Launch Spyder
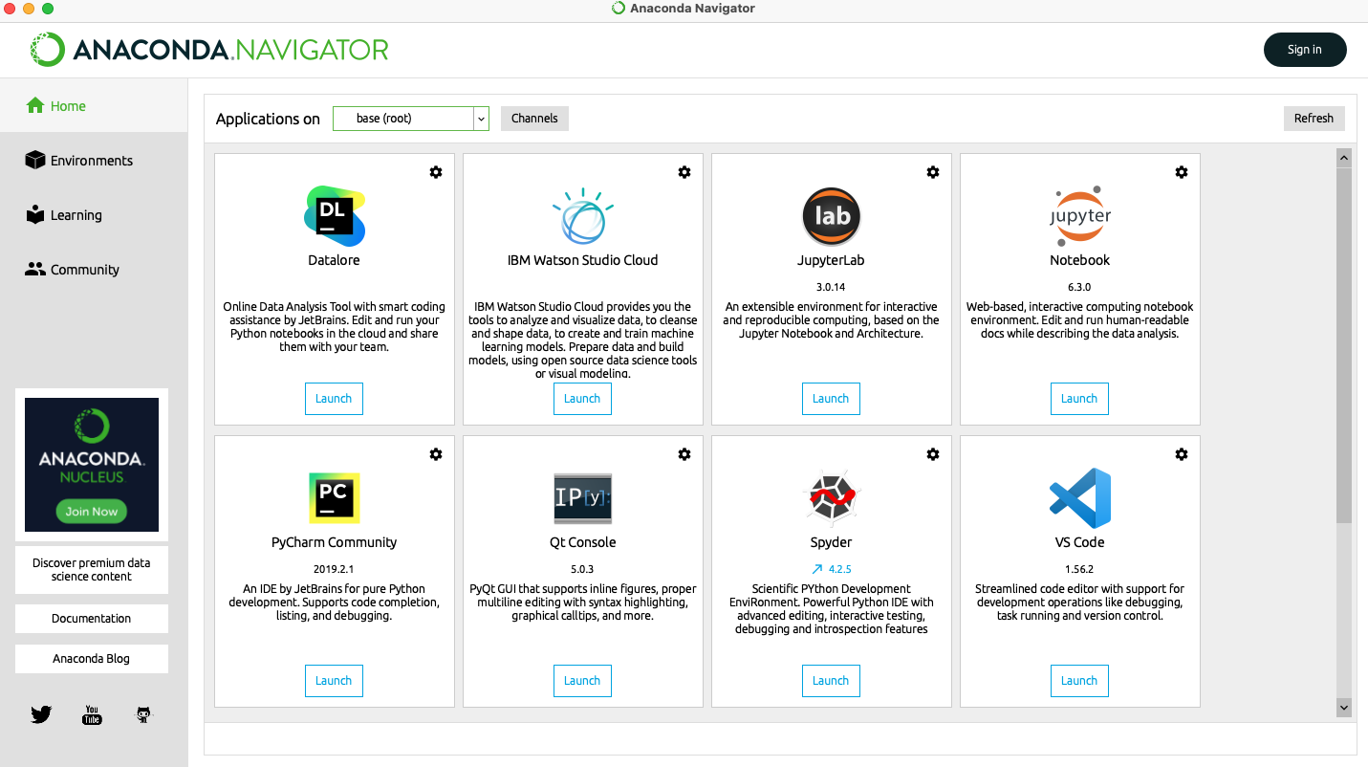 (831, 681)
